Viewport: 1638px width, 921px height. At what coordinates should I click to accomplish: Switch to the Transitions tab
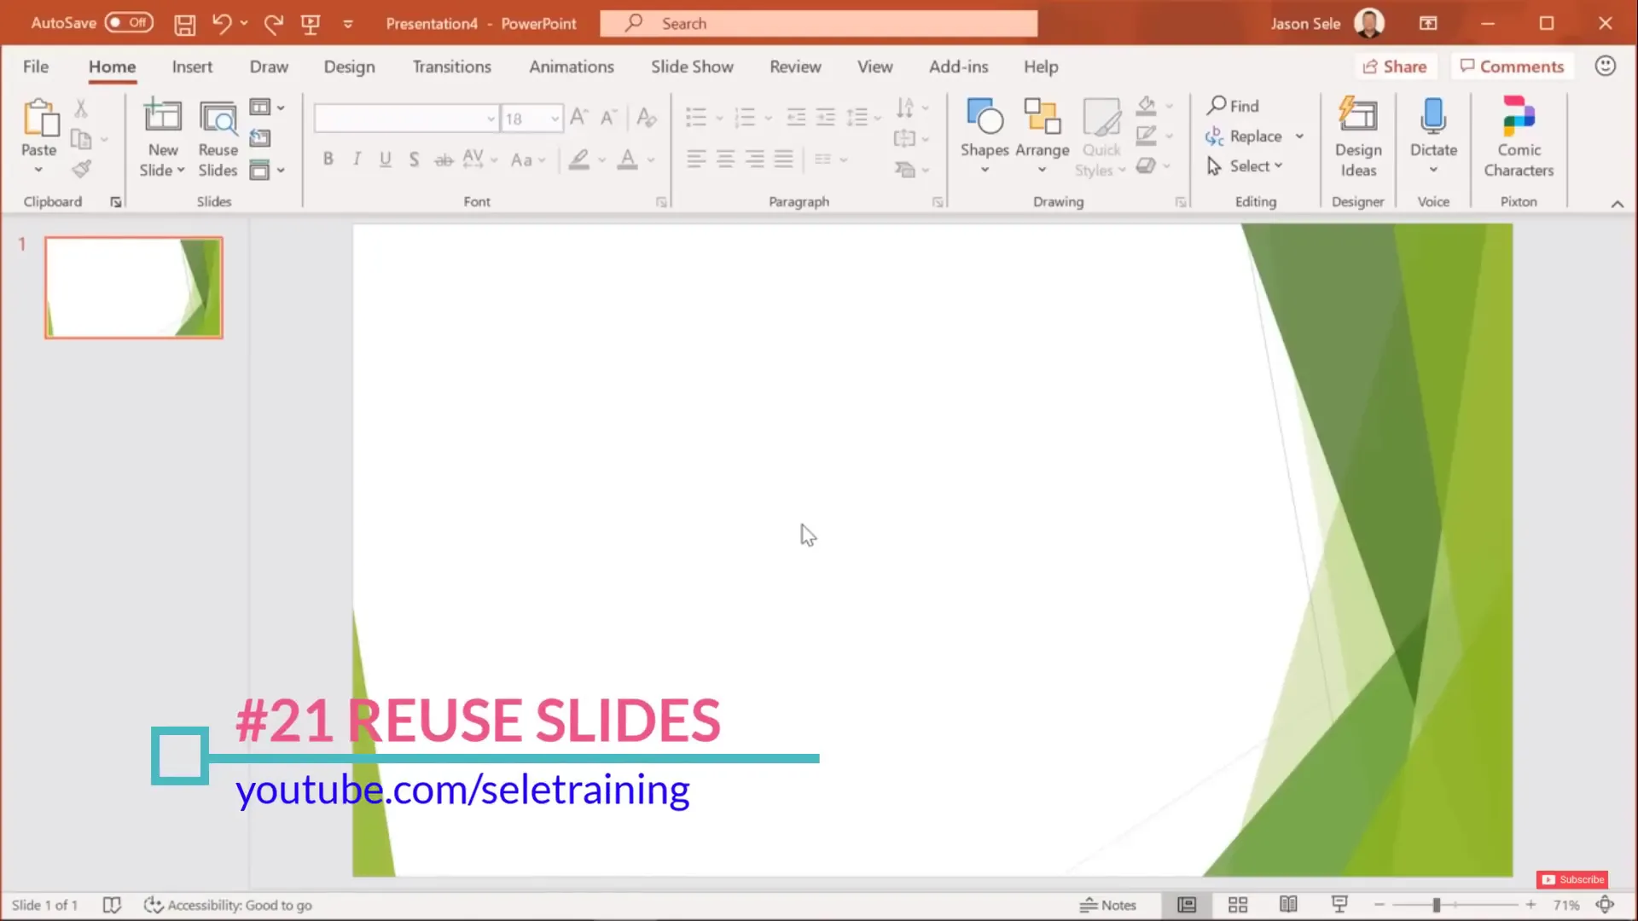pos(451,67)
